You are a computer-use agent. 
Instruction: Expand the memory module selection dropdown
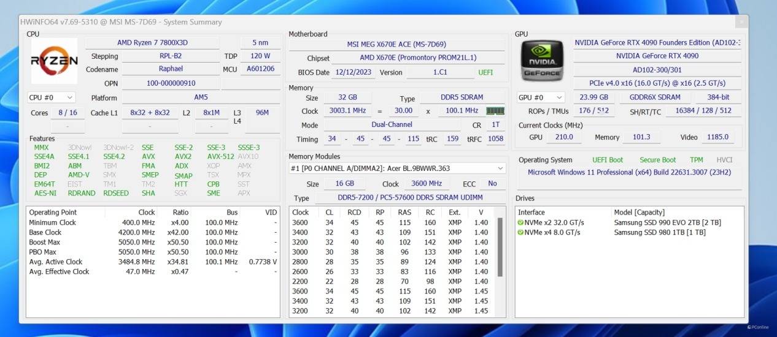point(500,168)
